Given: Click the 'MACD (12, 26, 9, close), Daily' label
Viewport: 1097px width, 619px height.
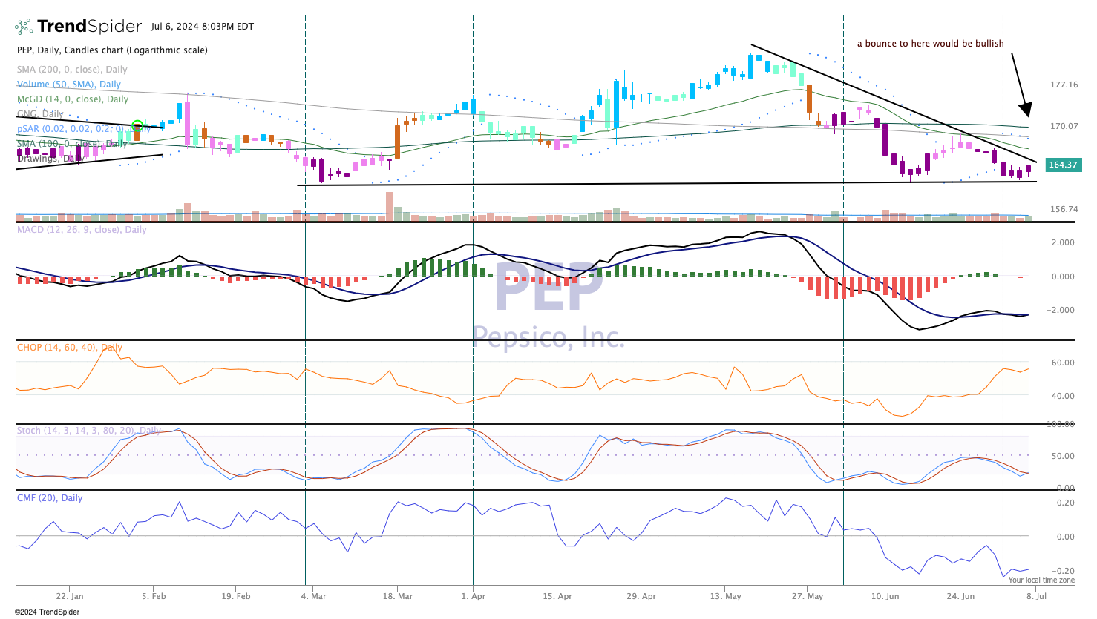Looking at the screenshot, I should pyautogui.click(x=82, y=230).
